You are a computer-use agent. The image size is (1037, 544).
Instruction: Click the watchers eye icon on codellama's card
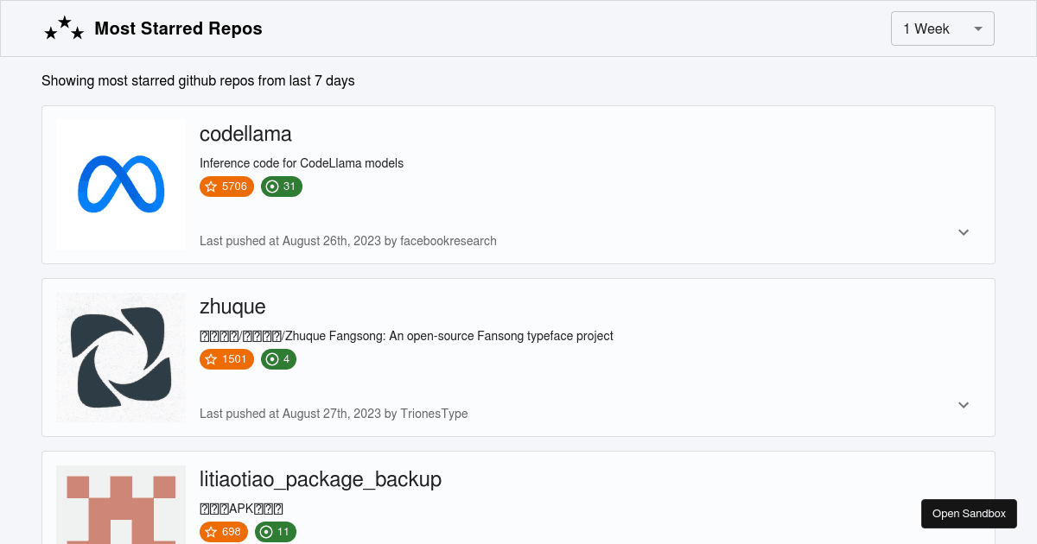271,187
